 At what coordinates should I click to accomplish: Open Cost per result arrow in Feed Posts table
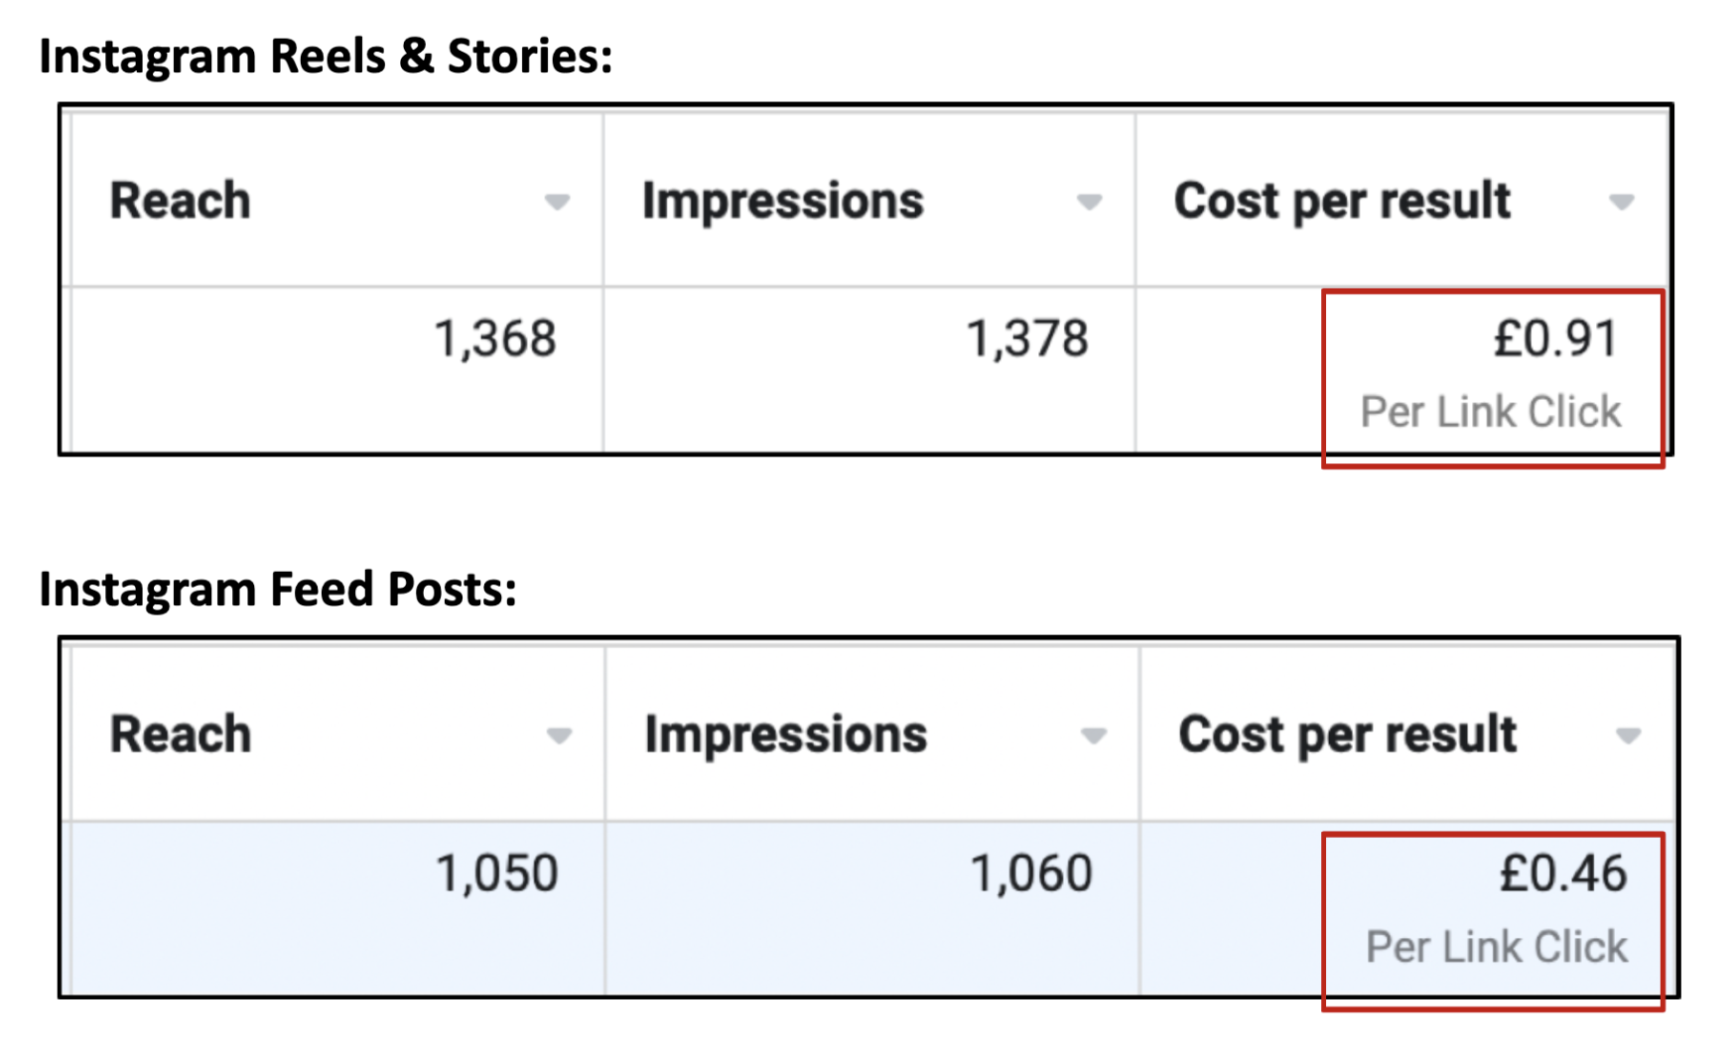[1627, 735]
